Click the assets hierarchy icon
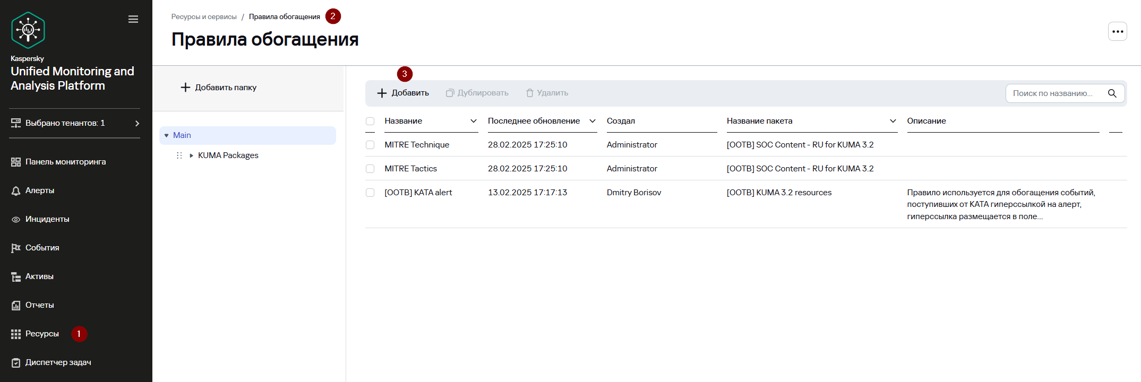This screenshot has height=382, width=1141. pos(16,276)
